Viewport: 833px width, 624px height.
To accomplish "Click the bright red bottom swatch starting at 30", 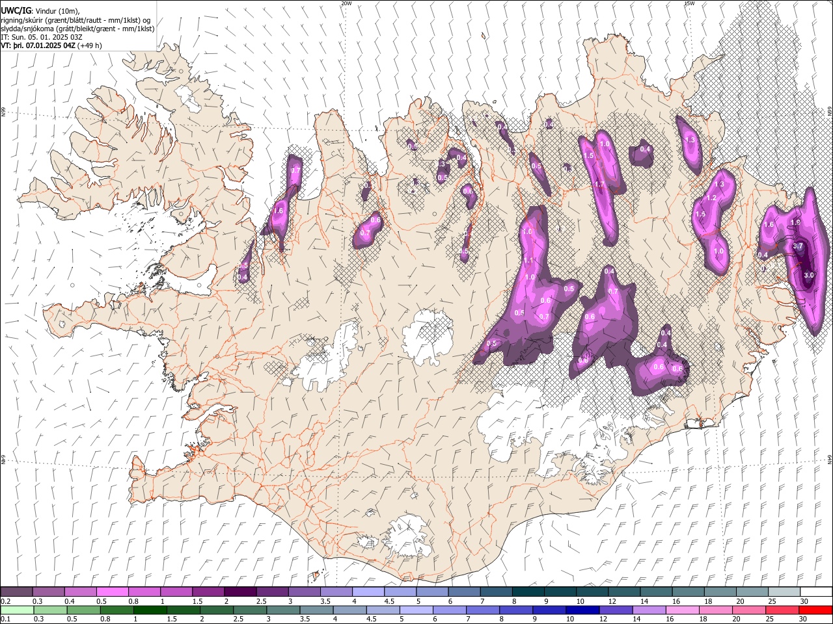I will pos(816,610).
